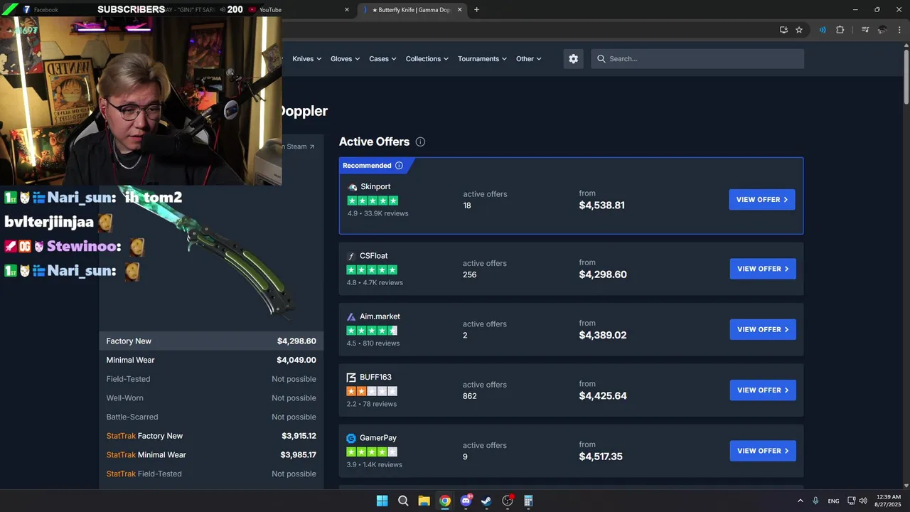
Task: Click the Battle-Scarred Not possible row
Action: tap(211, 417)
